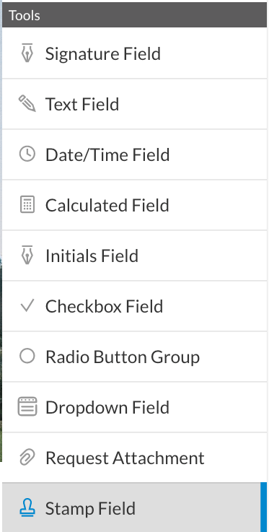
Task: Choose Request Attachment tool label
Action: pyautogui.click(x=125, y=458)
